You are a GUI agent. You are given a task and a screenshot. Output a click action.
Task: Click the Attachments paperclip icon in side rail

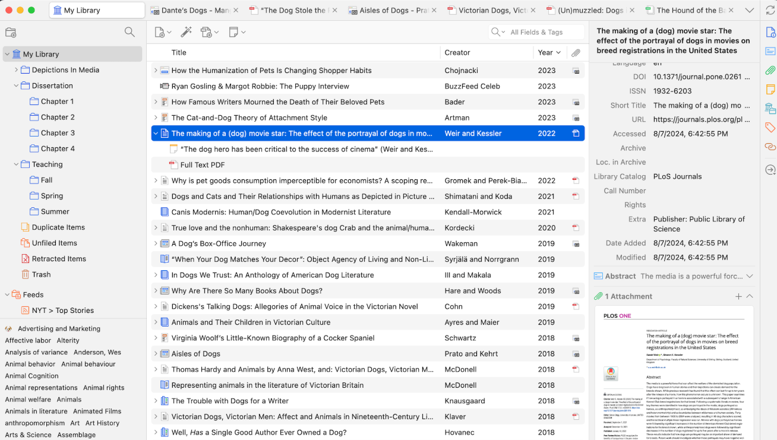click(770, 70)
